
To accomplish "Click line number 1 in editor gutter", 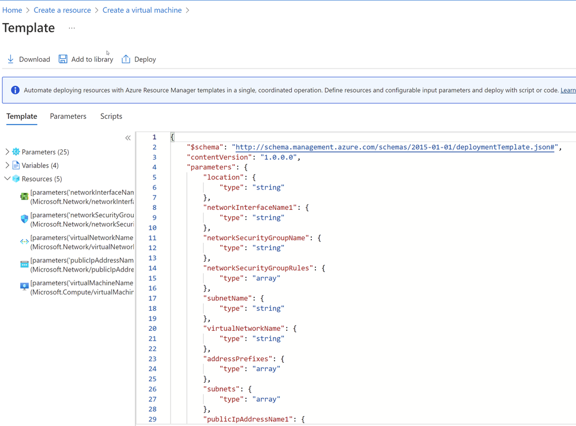I will 155,137.
